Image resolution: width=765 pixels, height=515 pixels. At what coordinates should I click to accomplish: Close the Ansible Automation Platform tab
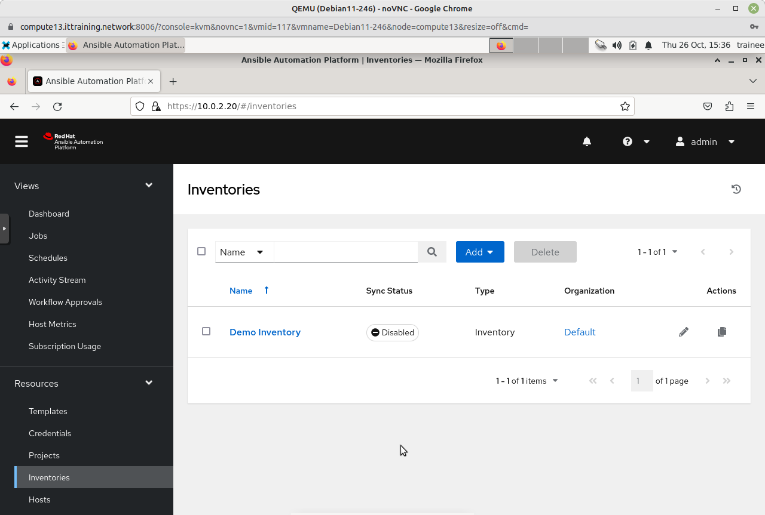click(x=151, y=81)
